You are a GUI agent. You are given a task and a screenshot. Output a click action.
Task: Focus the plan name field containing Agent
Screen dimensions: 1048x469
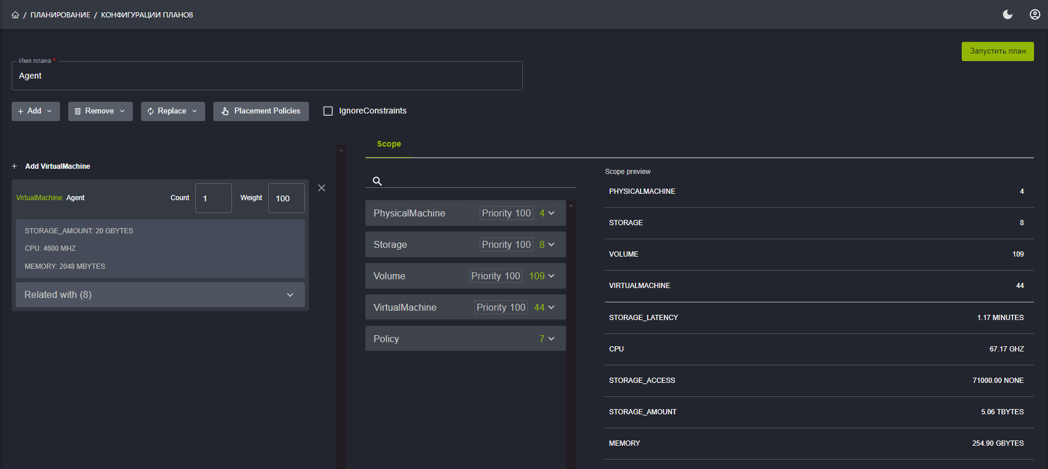pyautogui.click(x=267, y=76)
